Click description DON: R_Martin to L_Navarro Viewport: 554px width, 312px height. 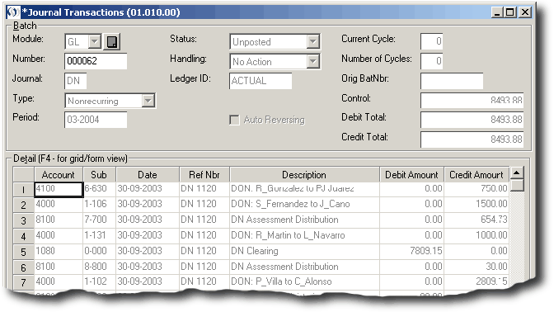pos(304,235)
